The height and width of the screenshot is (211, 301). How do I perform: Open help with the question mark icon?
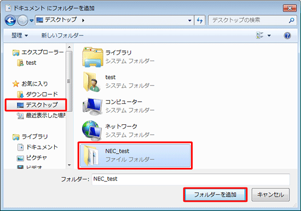[x=287, y=35]
